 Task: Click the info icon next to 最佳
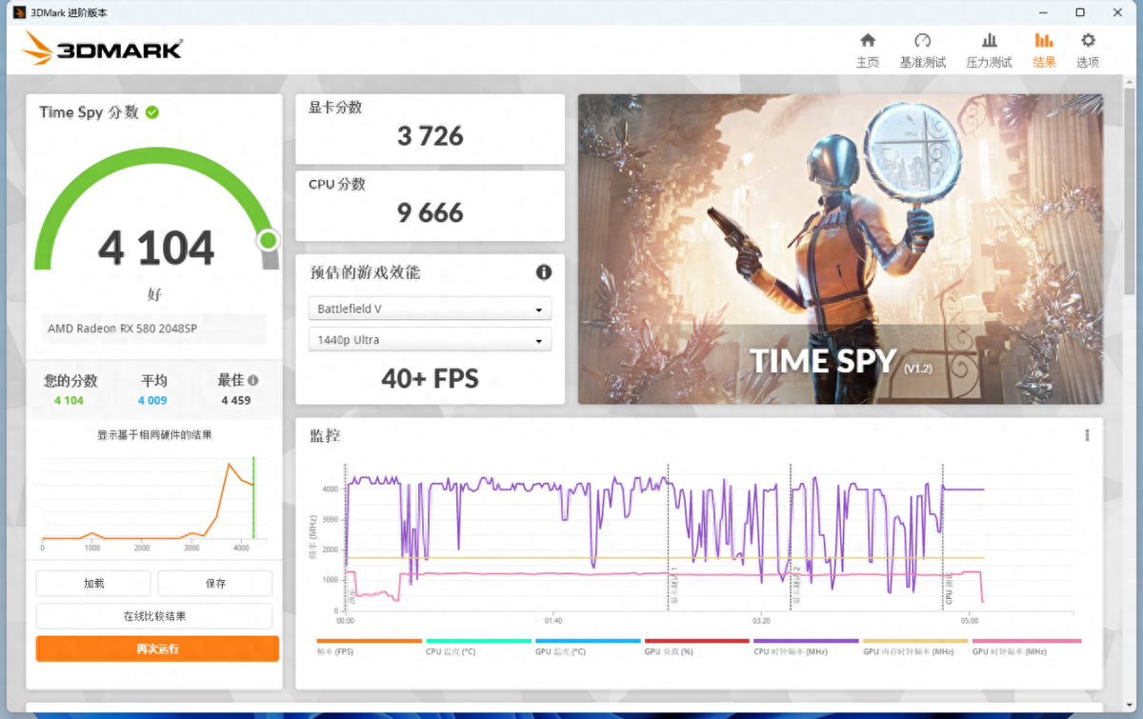pyautogui.click(x=252, y=380)
